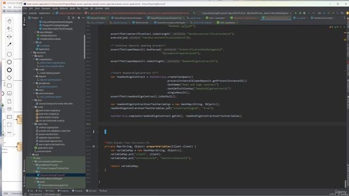Viewport: 349px width, 196px height.
Task: Activate the space tool in modeler palette
Action: pos(9,36)
